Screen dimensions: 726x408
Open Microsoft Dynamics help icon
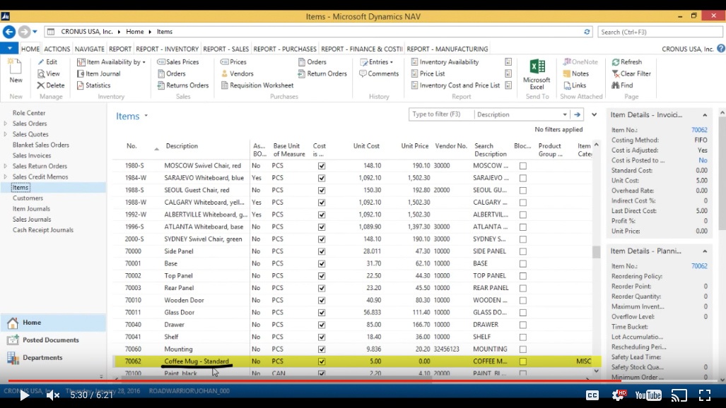[x=721, y=49]
